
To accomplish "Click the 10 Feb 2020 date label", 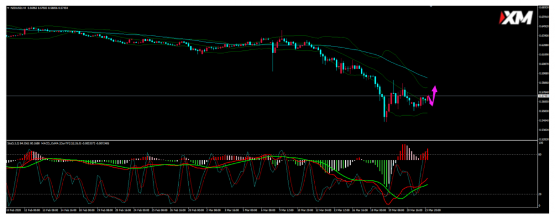I will click(x=13, y=210).
